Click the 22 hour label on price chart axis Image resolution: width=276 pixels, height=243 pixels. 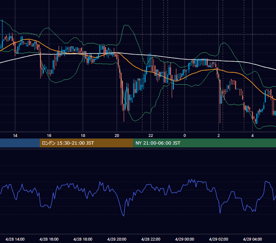(x=151, y=136)
